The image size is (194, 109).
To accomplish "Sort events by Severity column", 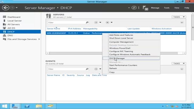I will [x=71, y=75].
